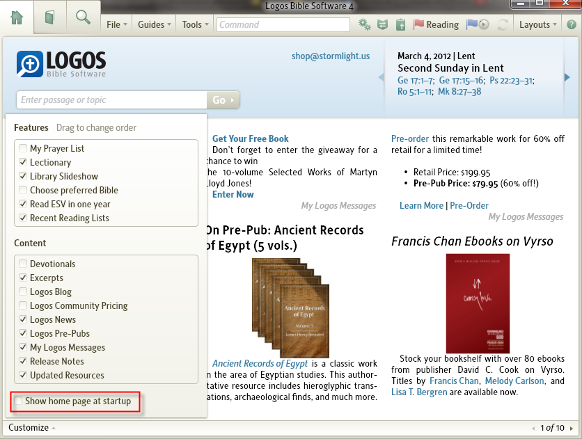Uncheck the Lectionary feature
Viewport: 582px width, 439px height.
23,162
